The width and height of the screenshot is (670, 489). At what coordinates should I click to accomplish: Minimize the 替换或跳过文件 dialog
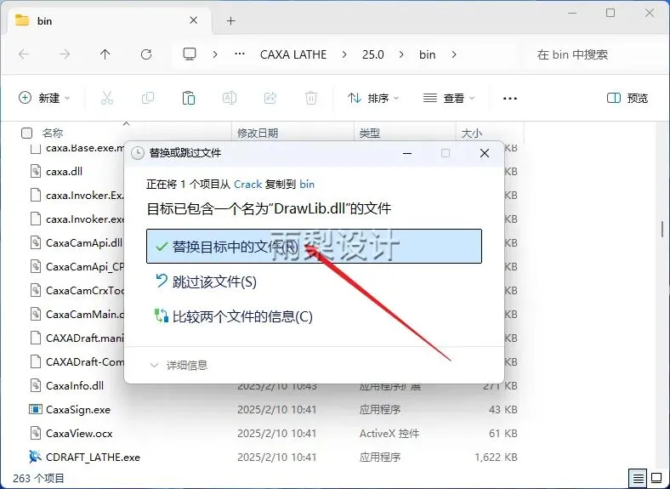[x=407, y=153]
